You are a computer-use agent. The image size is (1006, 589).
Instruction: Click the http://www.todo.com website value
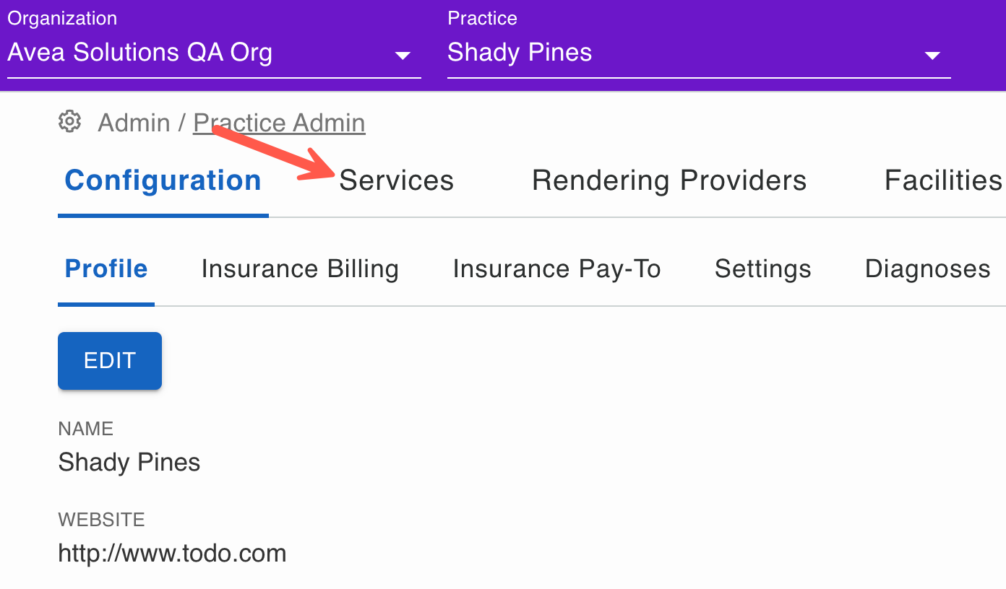tap(172, 554)
